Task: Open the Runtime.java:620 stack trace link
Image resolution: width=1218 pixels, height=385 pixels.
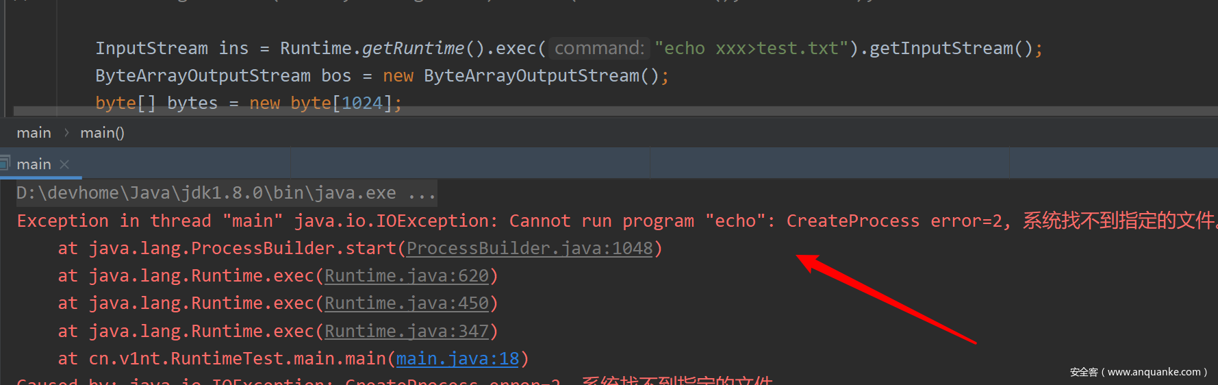Action: coord(406,275)
